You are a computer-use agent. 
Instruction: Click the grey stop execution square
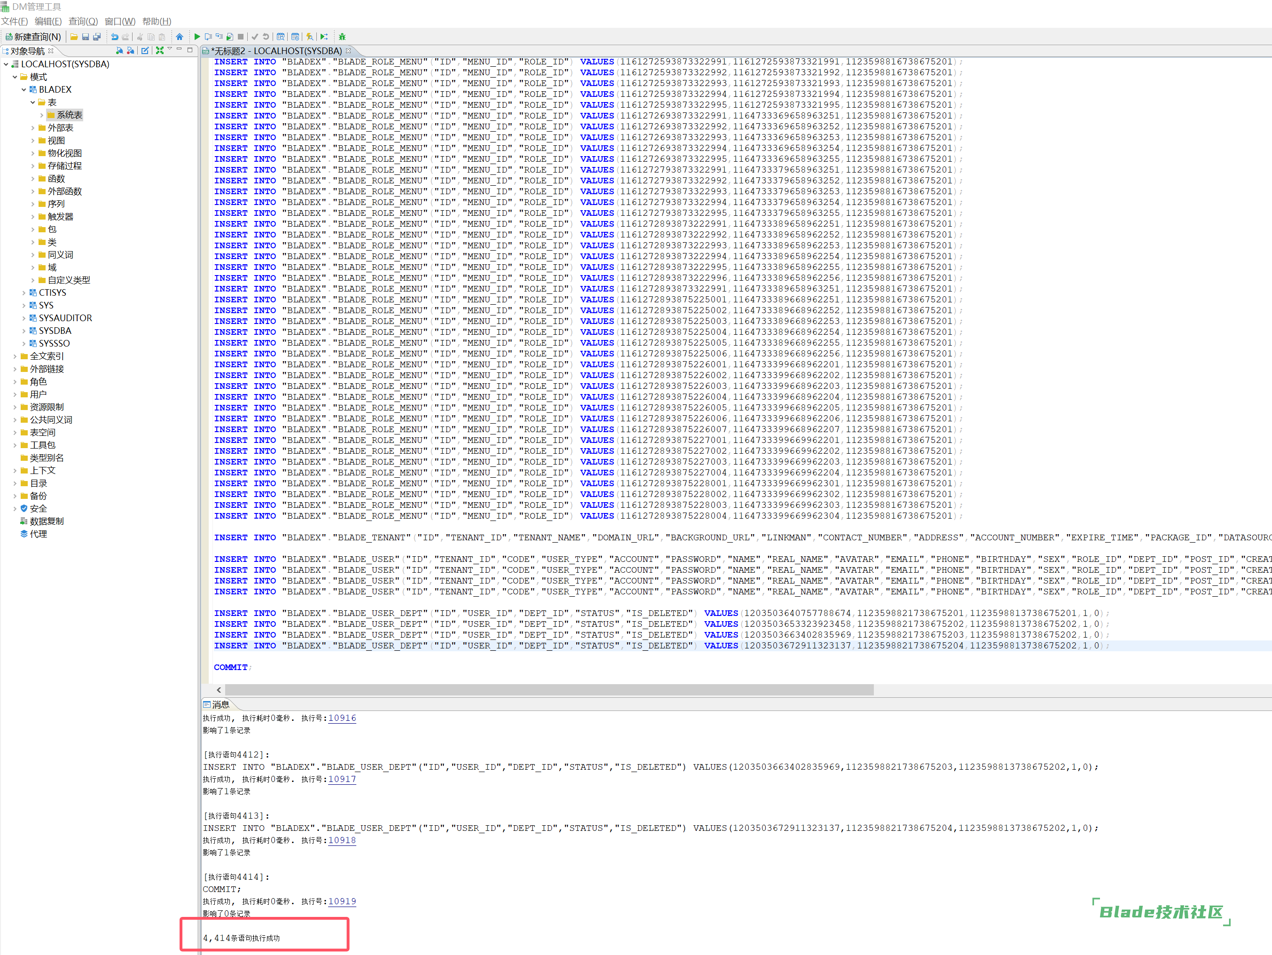[x=241, y=37]
